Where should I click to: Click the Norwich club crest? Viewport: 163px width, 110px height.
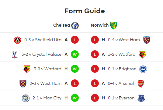[x=113, y=25]
